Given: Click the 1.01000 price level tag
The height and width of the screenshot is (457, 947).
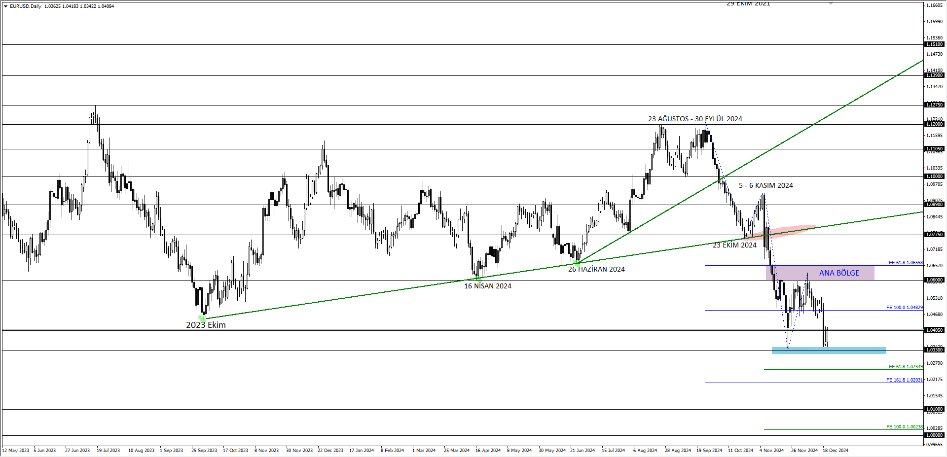Looking at the screenshot, I should [934, 409].
